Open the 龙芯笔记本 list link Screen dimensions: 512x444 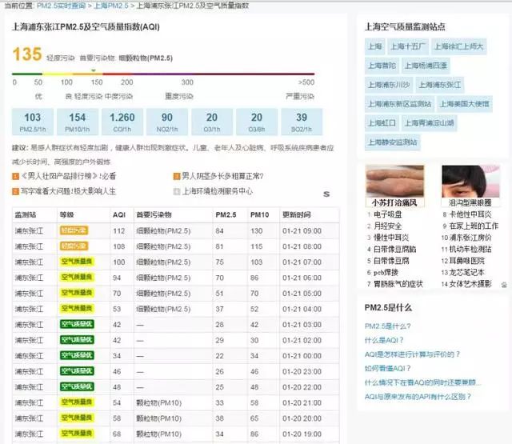467,272
